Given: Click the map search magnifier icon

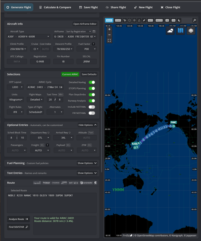Looking at the screenshot, I should point(194,20).
